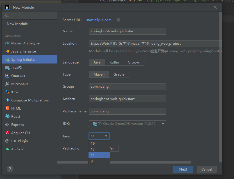
Task: Open Server URL settings gear
Action: tap(119, 20)
